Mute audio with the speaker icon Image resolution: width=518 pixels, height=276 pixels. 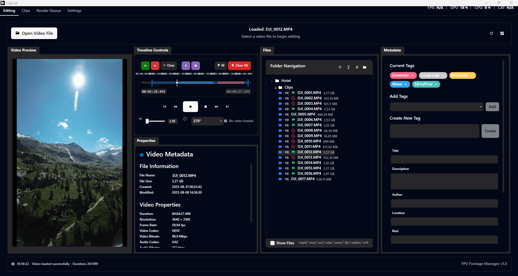pos(140,119)
